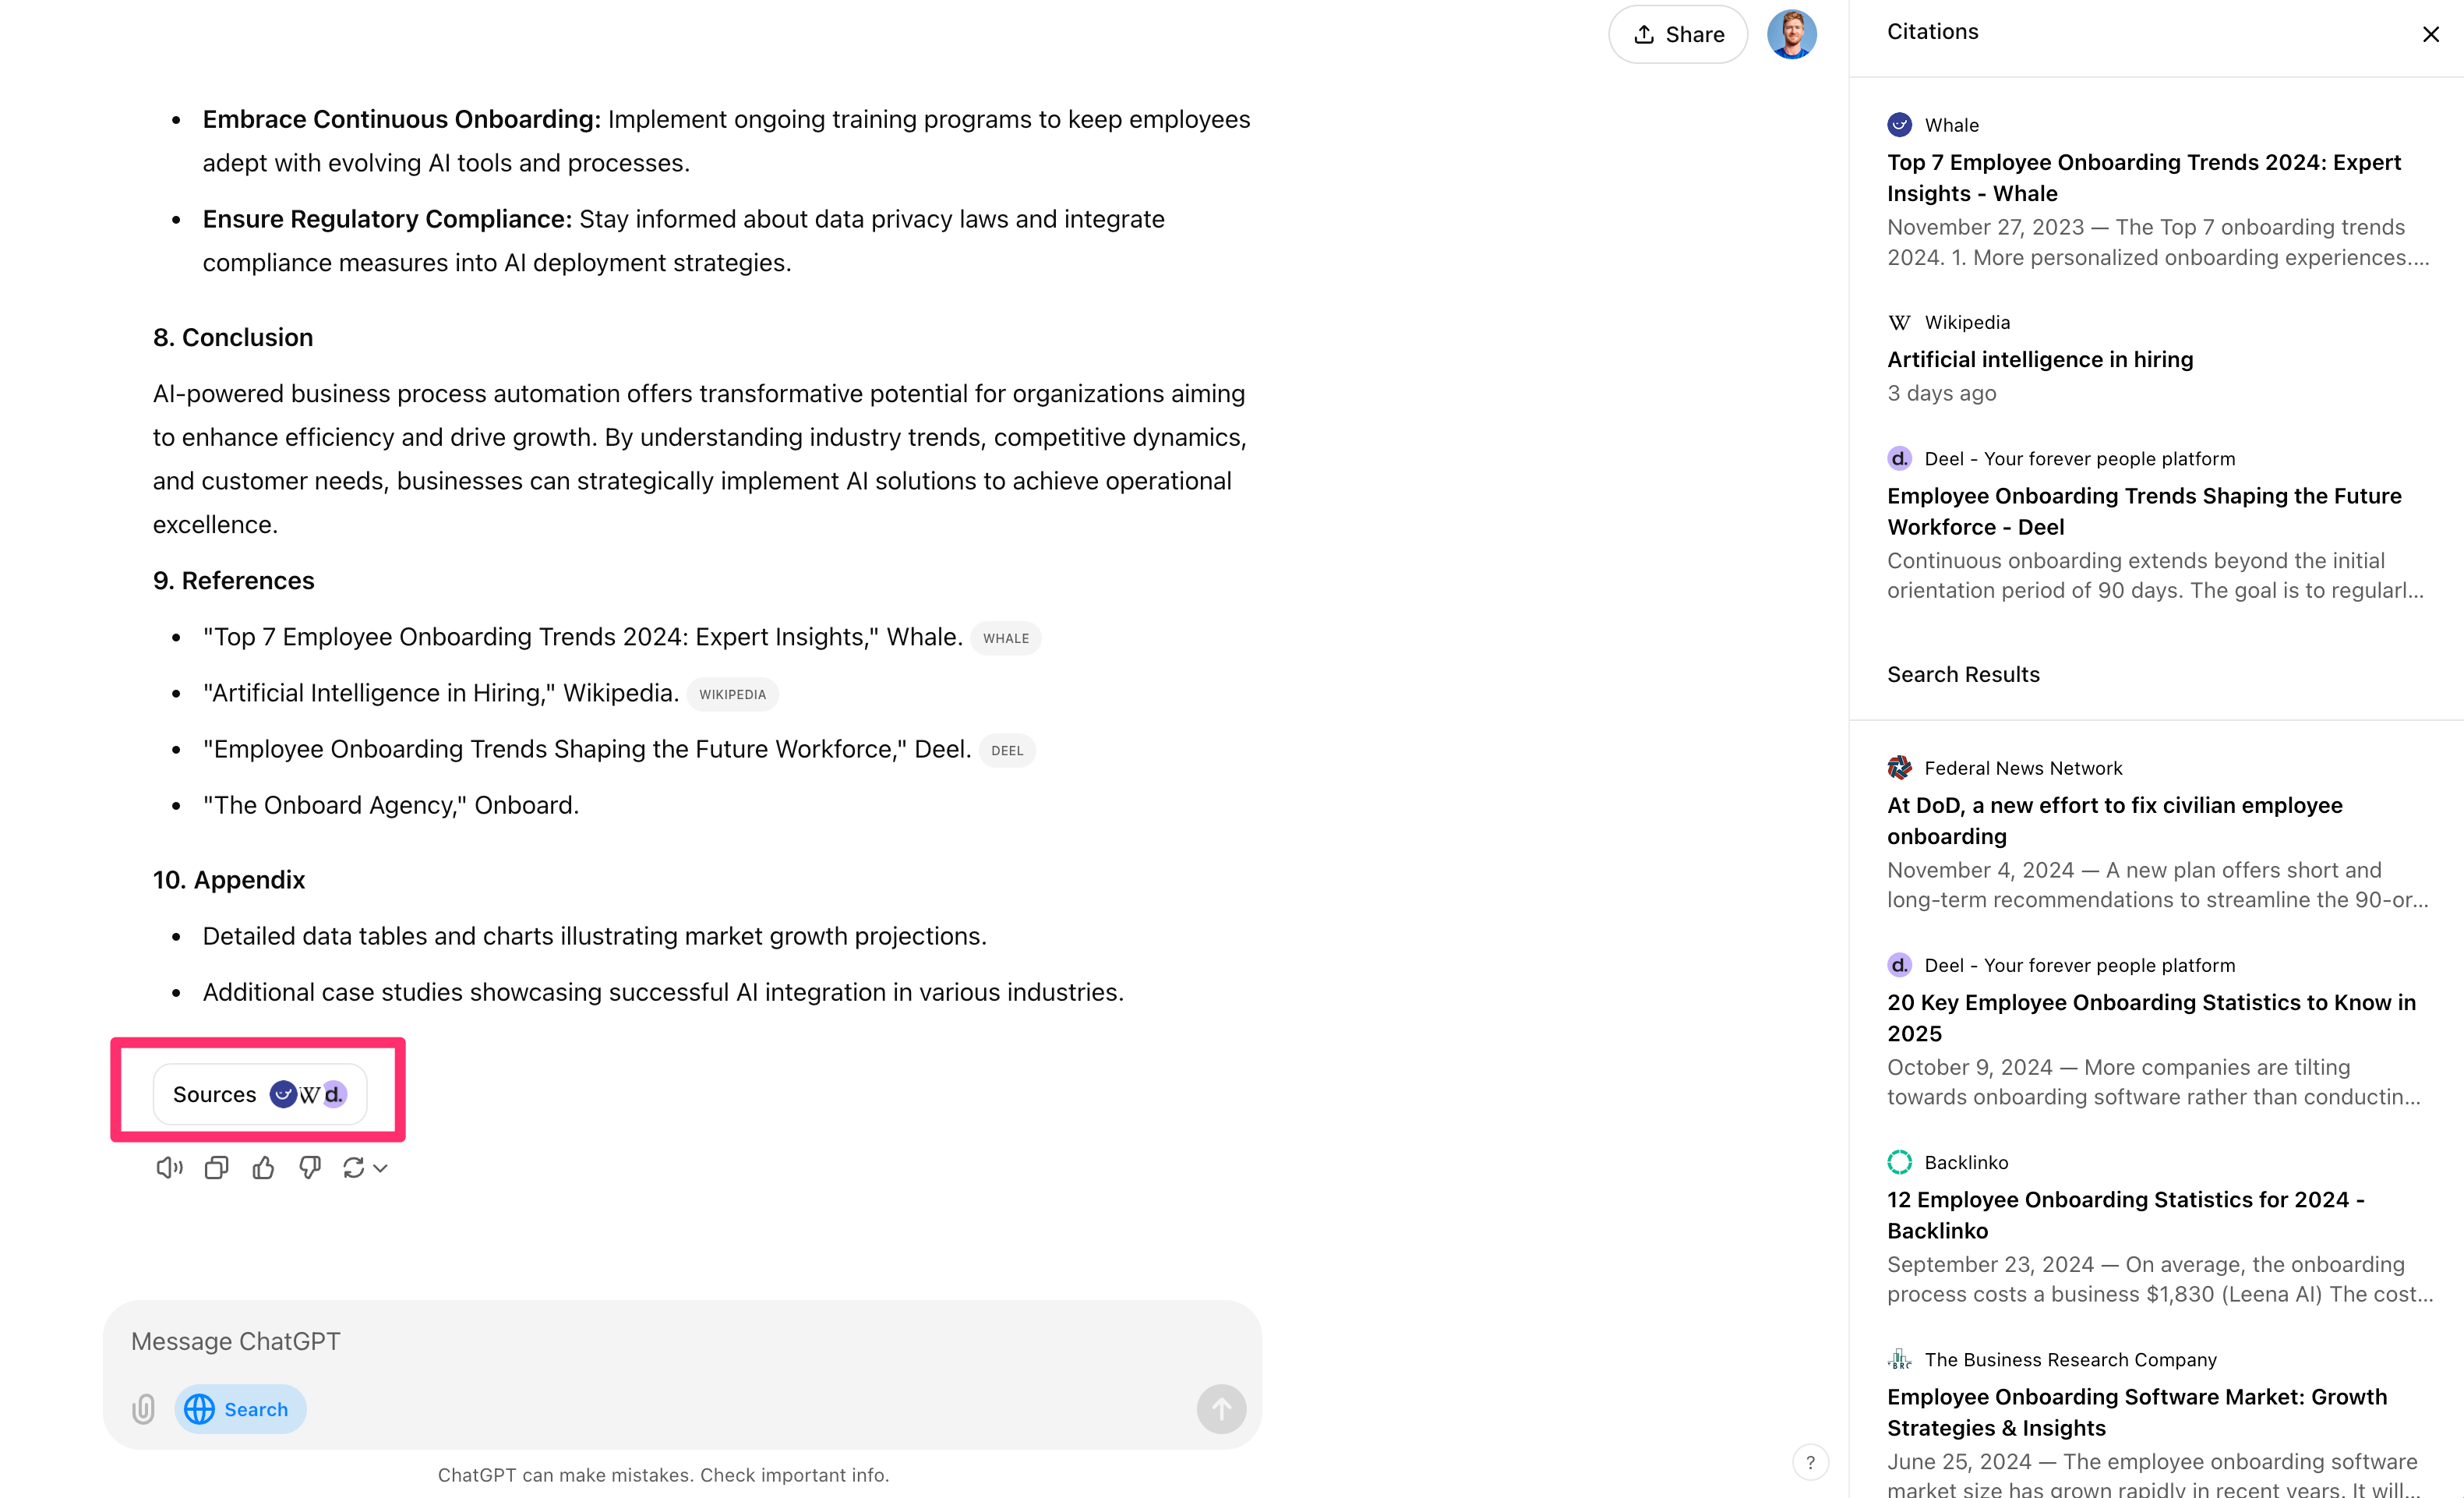Give the response a thumbs down
Viewport: 2464px width, 1498px height.
coord(310,1168)
